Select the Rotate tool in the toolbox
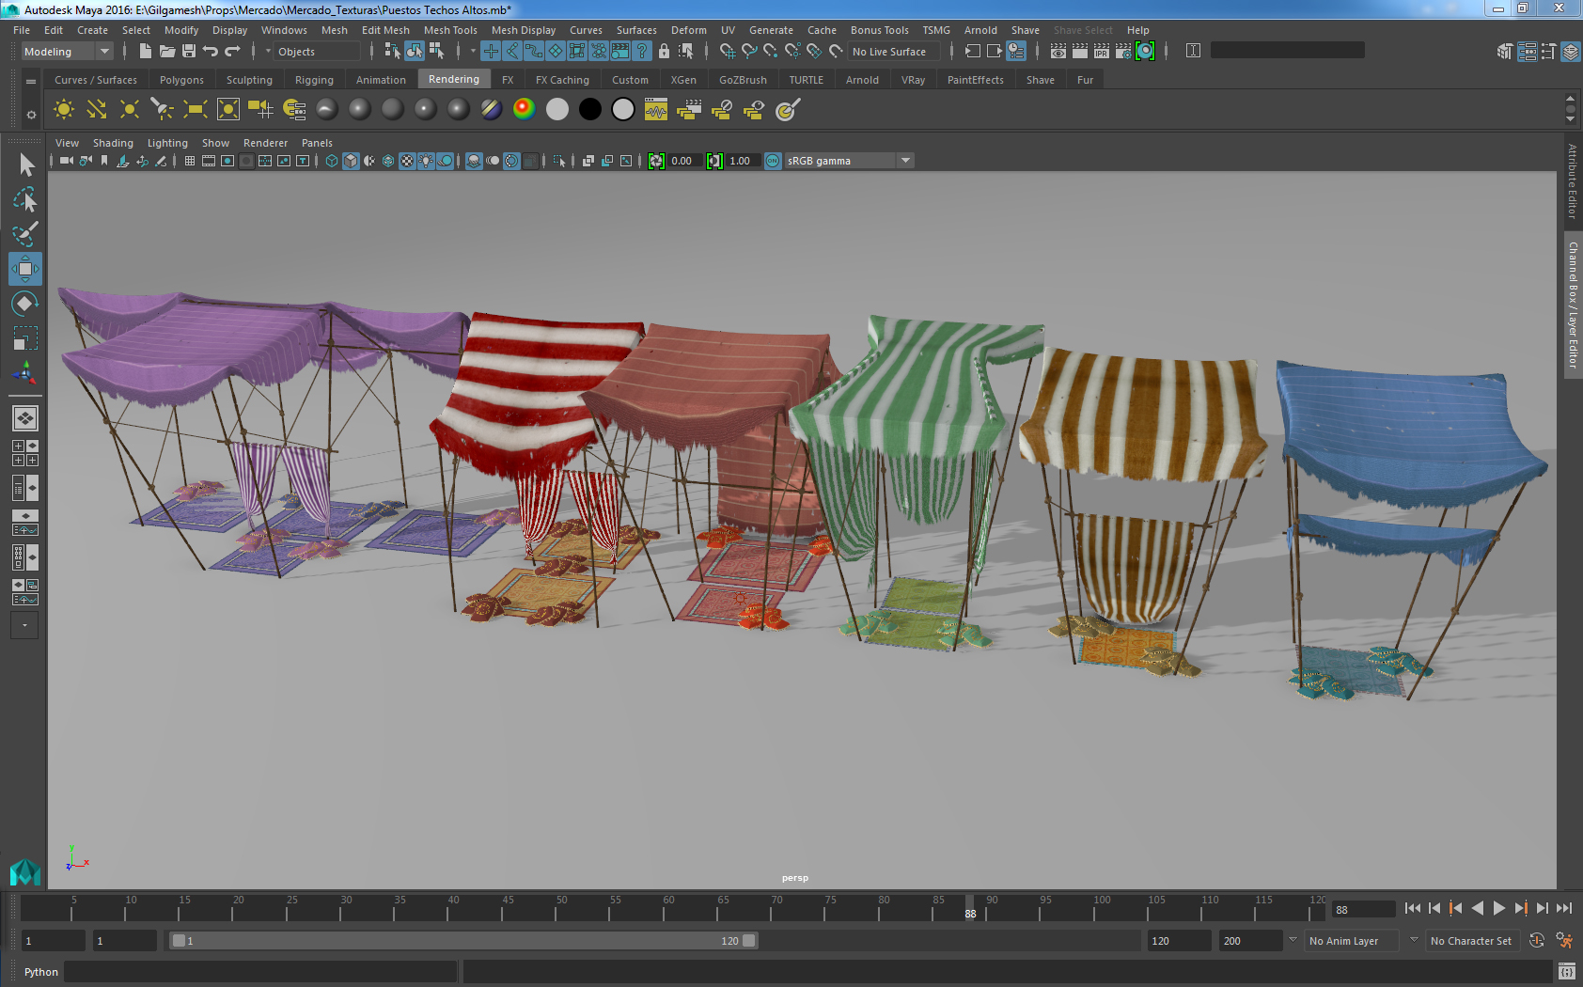This screenshot has height=987, width=1583. click(25, 304)
